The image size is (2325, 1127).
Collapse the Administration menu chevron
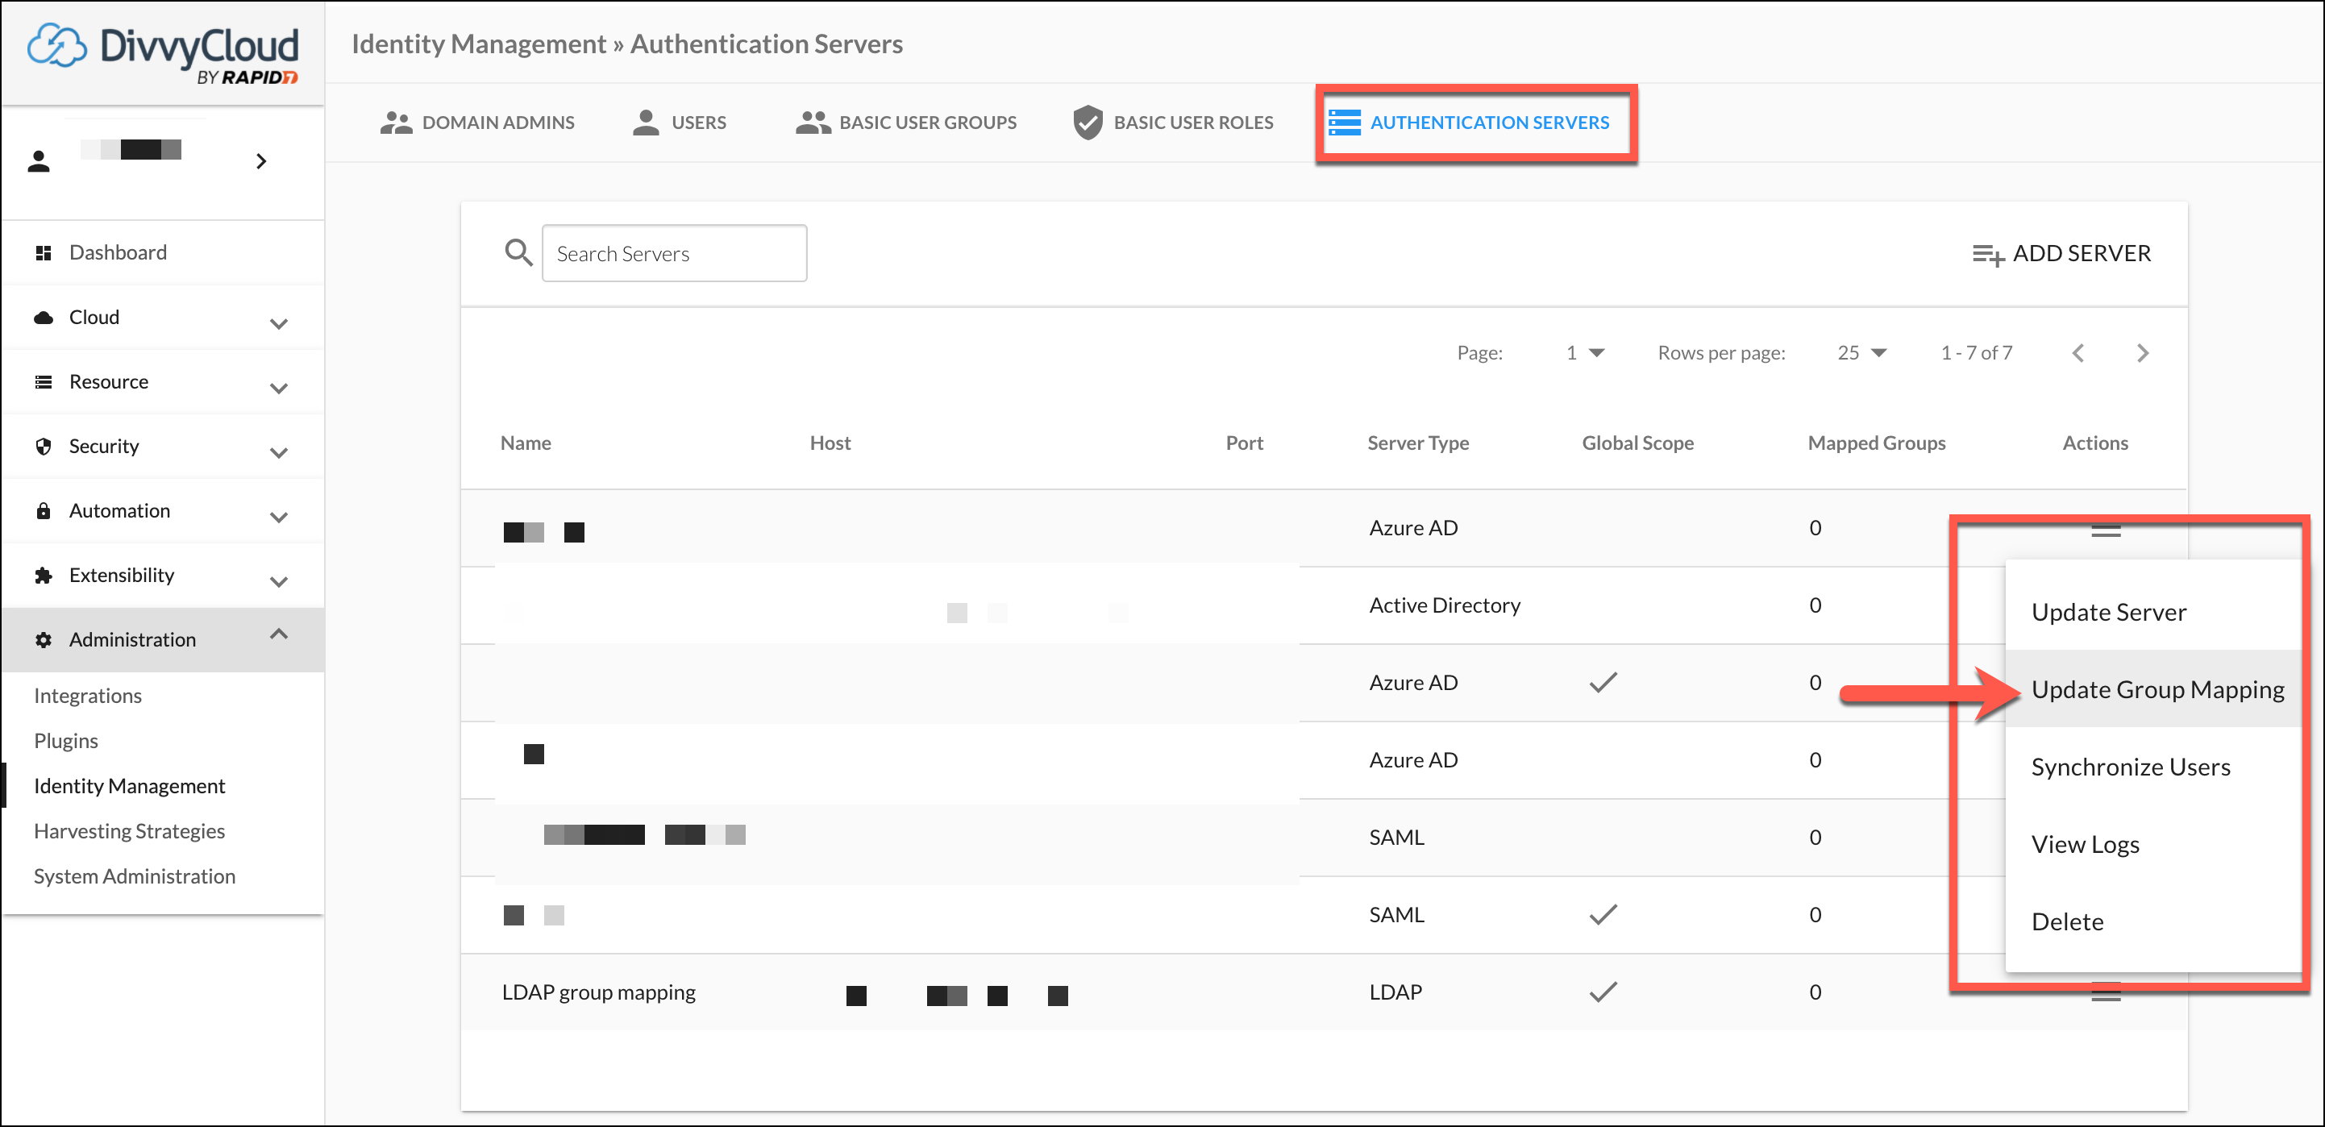click(x=279, y=634)
